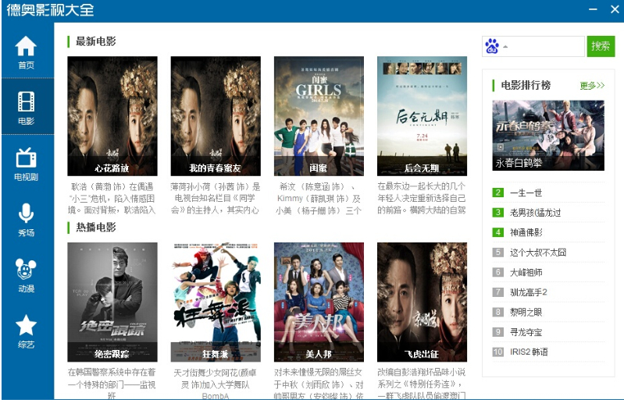Select the 美人邦 movie poster
Viewport: 624px width, 403px height.
[x=319, y=301]
